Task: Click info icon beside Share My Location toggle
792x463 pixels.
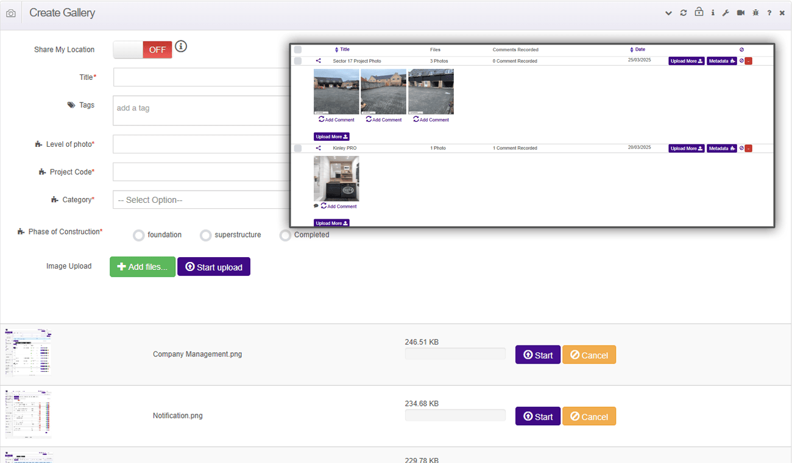Action: (x=181, y=46)
